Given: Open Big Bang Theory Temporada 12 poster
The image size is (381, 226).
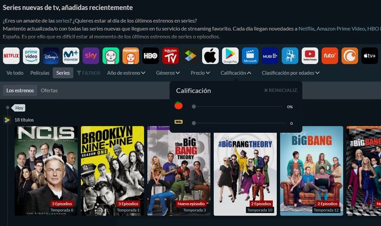Looking at the screenshot, I should [312, 171].
